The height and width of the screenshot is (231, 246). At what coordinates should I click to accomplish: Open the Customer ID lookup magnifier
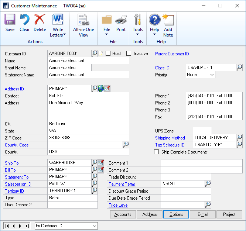pyautogui.click(x=95, y=54)
